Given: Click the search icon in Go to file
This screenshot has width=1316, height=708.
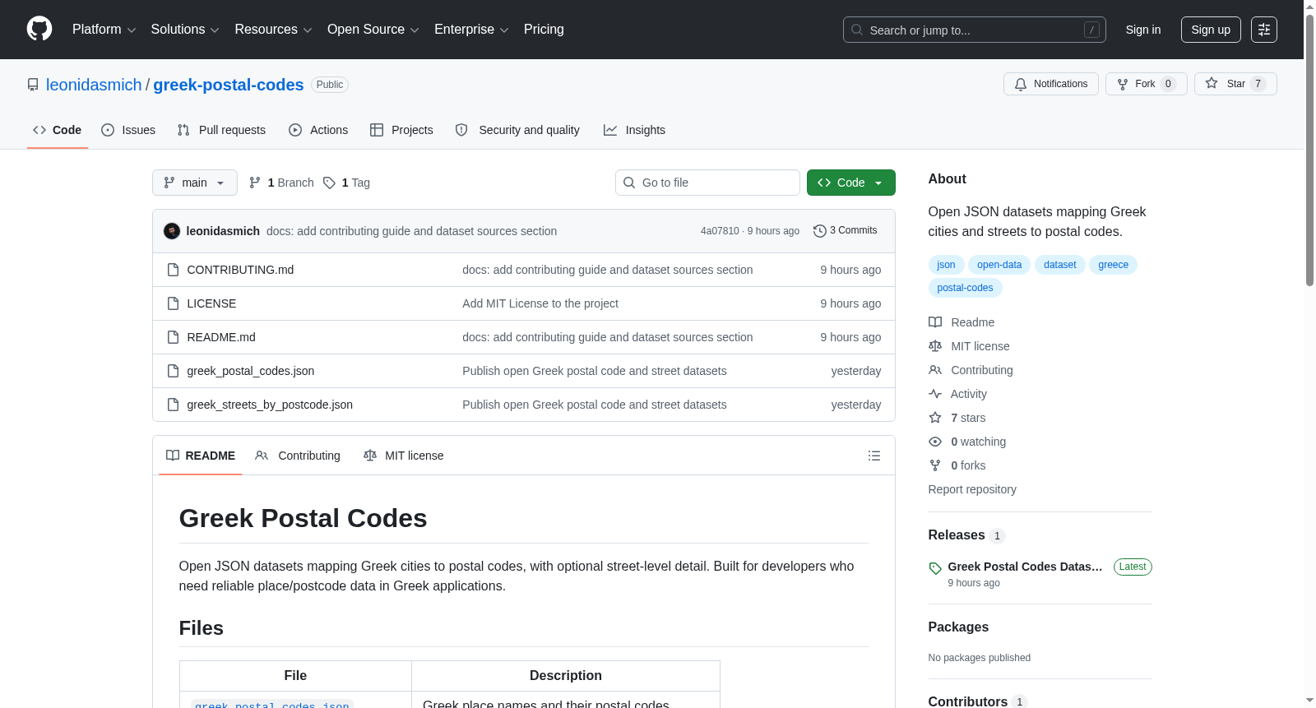Looking at the screenshot, I should (x=629, y=183).
